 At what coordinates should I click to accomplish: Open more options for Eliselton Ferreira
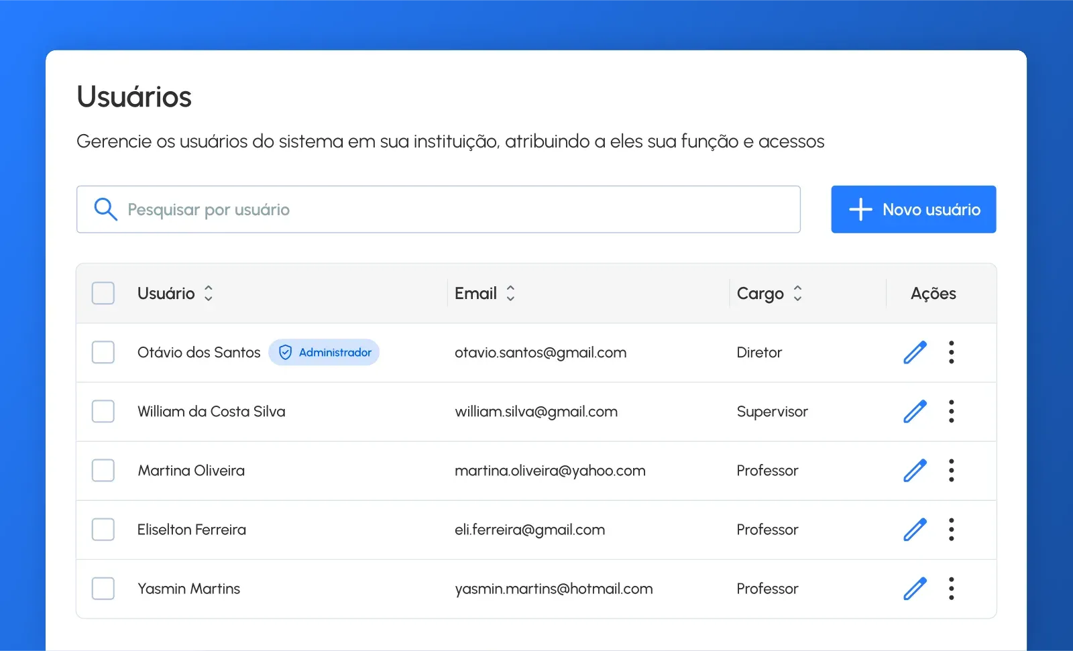[951, 529]
